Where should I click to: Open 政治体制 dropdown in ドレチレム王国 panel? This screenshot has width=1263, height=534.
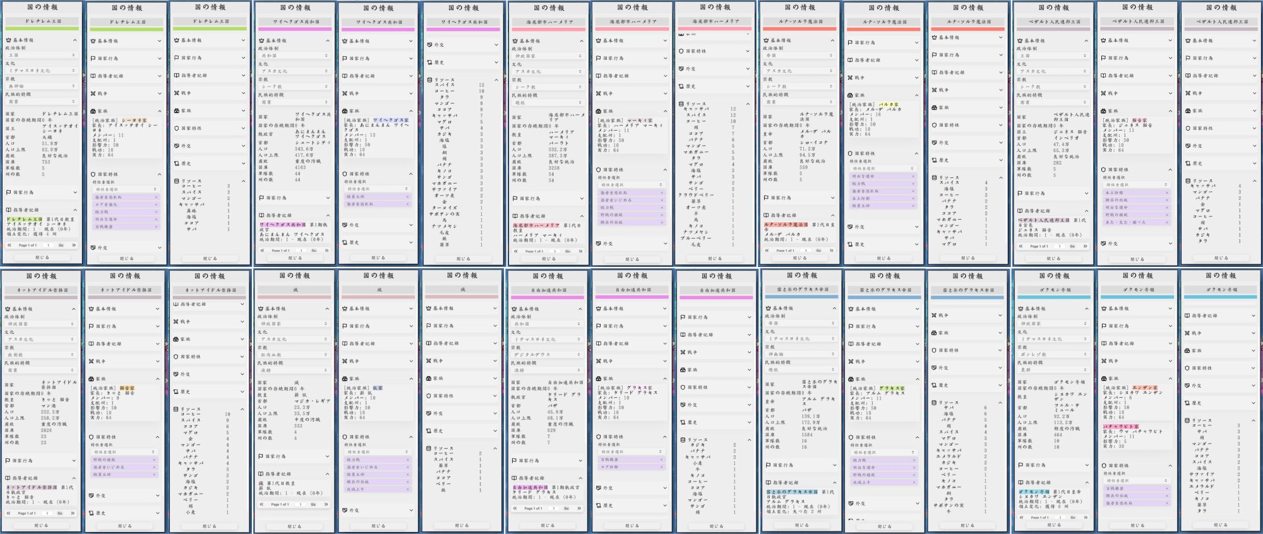pyautogui.click(x=41, y=56)
